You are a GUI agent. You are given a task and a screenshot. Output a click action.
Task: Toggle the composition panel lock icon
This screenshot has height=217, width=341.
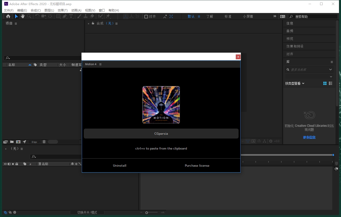tap(93, 23)
